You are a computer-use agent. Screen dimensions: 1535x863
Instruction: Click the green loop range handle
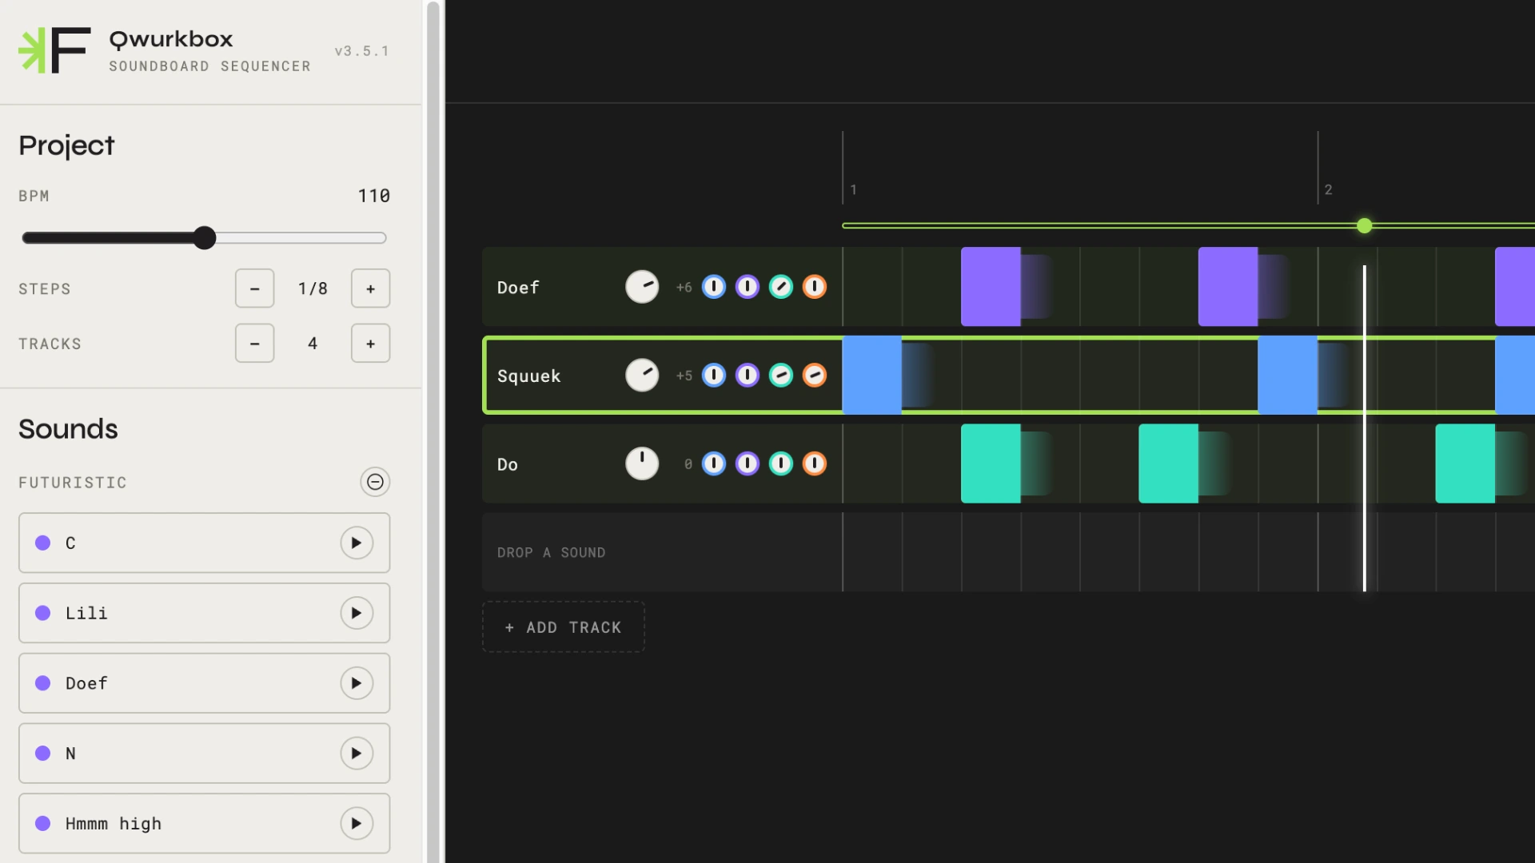(x=1365, y=226)
